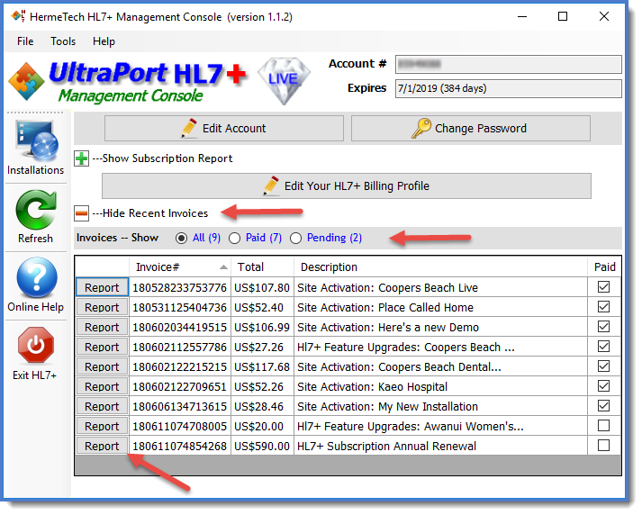Screen dimensions: 642x515
Task: Click the Expires date field
Action: [507, 88]
